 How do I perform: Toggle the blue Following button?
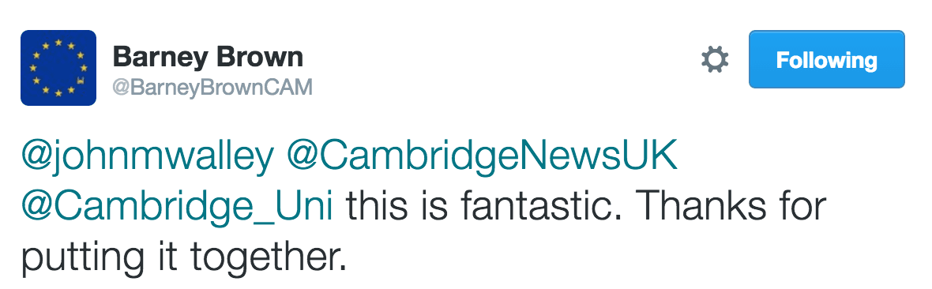pos(827,59)
